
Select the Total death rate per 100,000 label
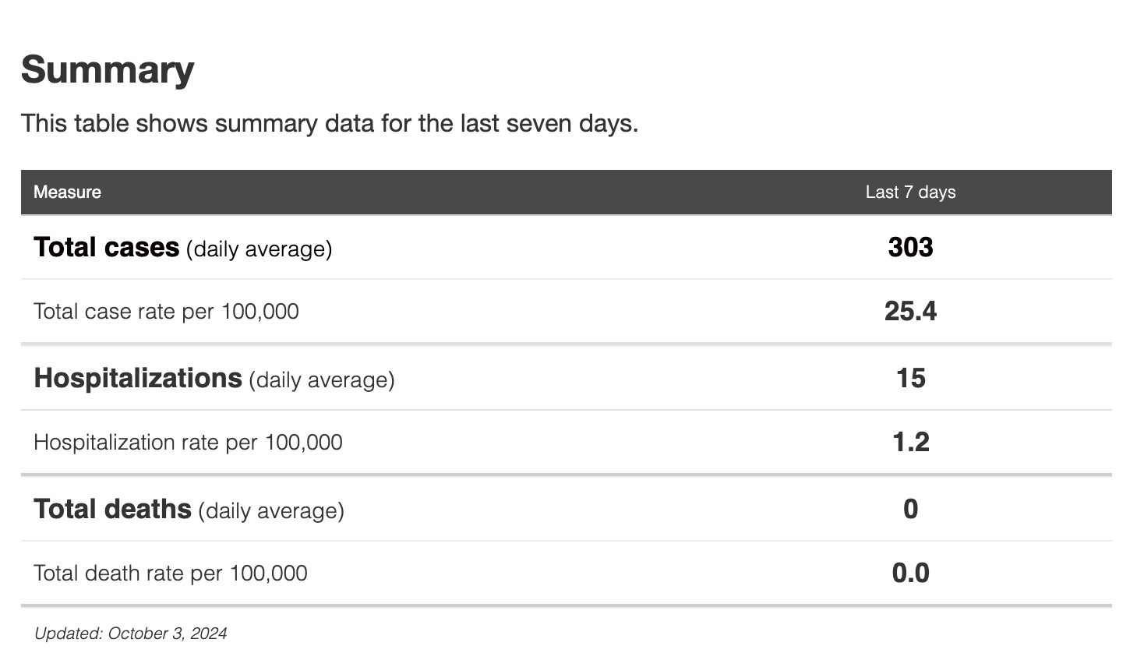[x=170, y=574]
